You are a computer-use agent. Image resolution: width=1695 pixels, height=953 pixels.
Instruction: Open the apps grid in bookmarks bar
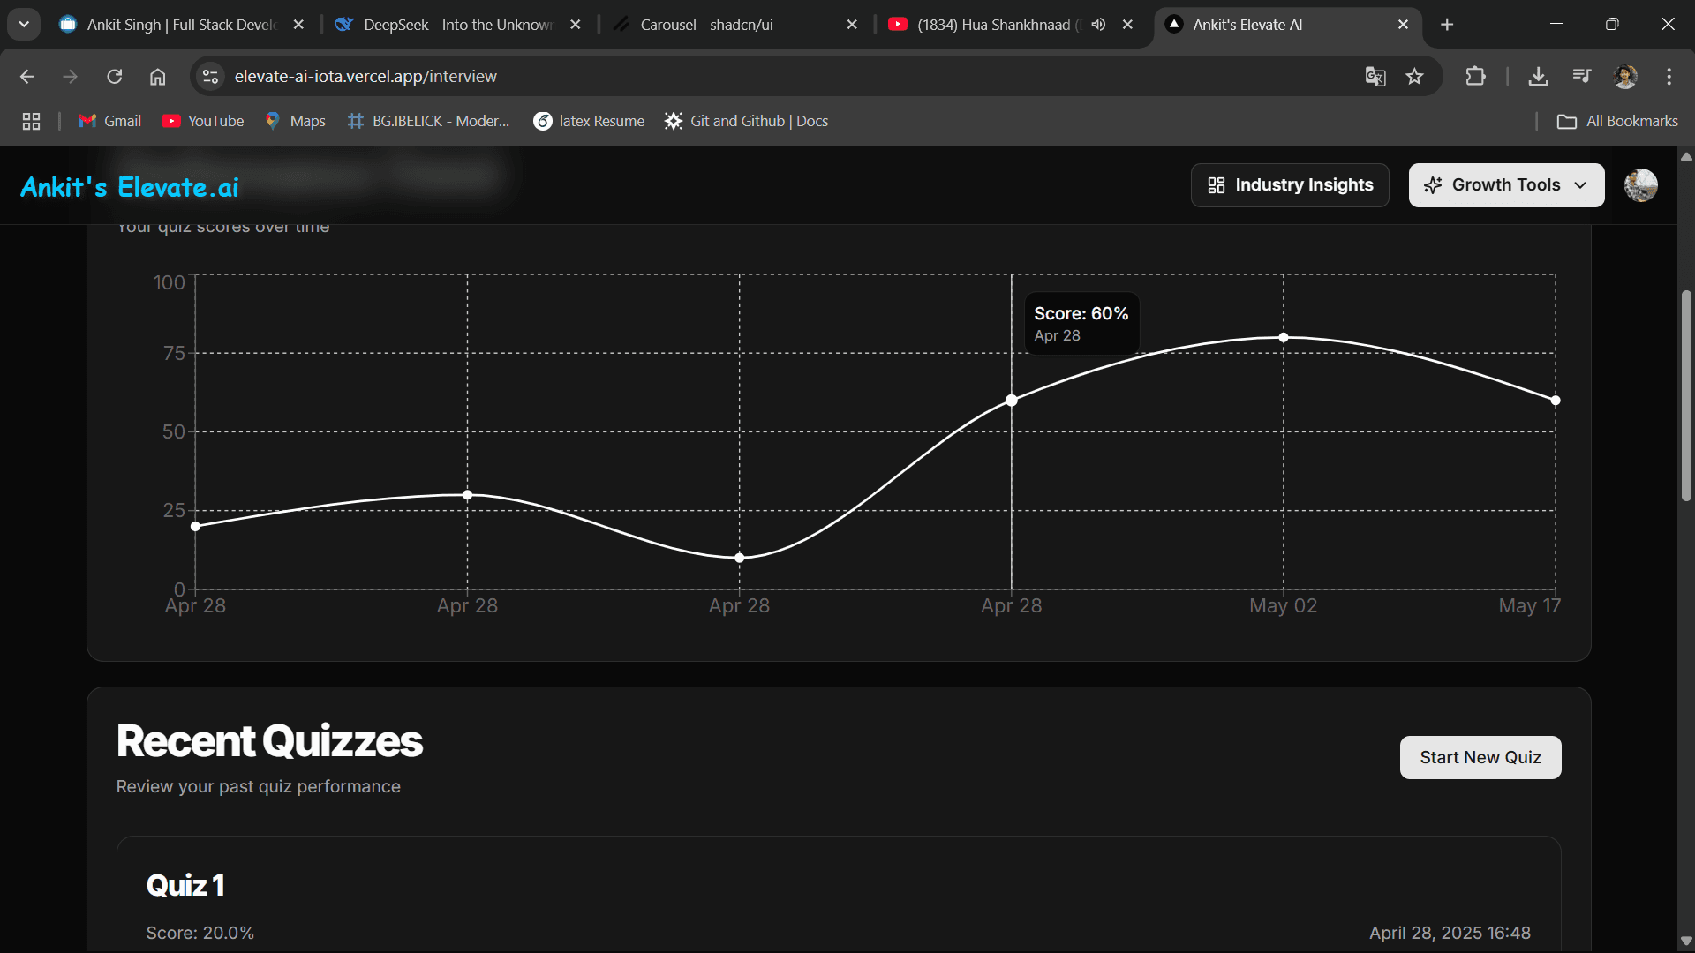point(32,122)
